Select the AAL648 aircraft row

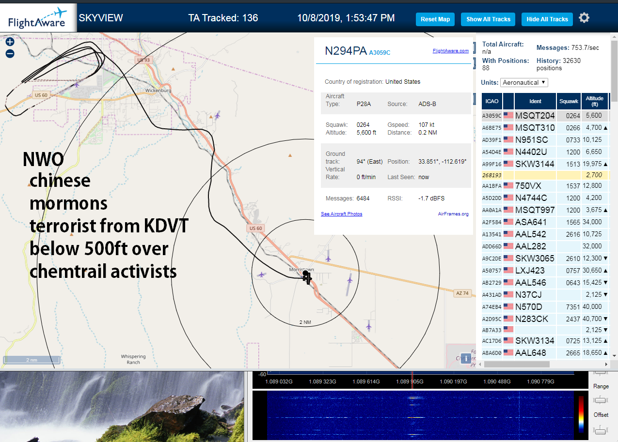[545, 353]
